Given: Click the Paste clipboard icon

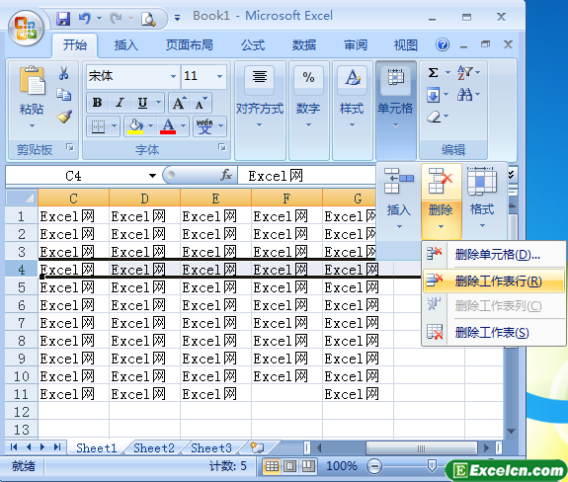Looking at the screenshot, I should 32,81.
